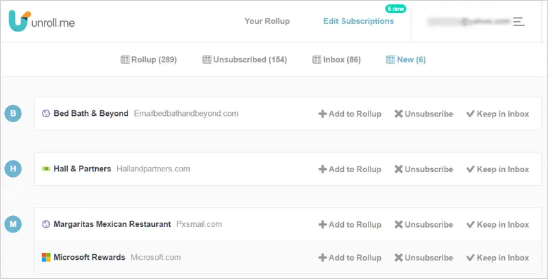The height and width of the screenshot is (279, 548).
Task: Add Margaritas Mexican Restaurant to Rollup
Action: pyautogui.click(x=350, y=224)
